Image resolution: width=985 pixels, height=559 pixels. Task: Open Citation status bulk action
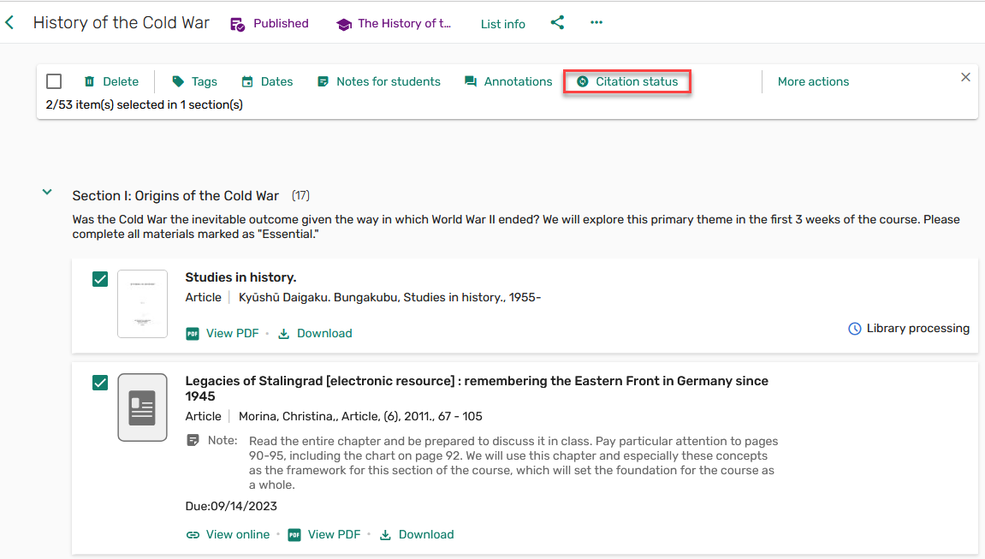pyautogui.click(x=627, y=81)
